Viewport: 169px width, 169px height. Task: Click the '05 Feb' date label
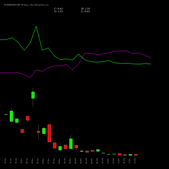92,161
